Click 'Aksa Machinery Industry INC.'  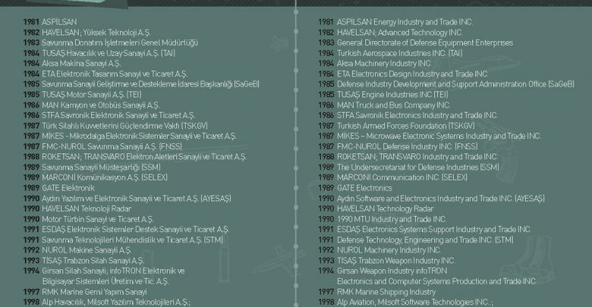(384, 64)
